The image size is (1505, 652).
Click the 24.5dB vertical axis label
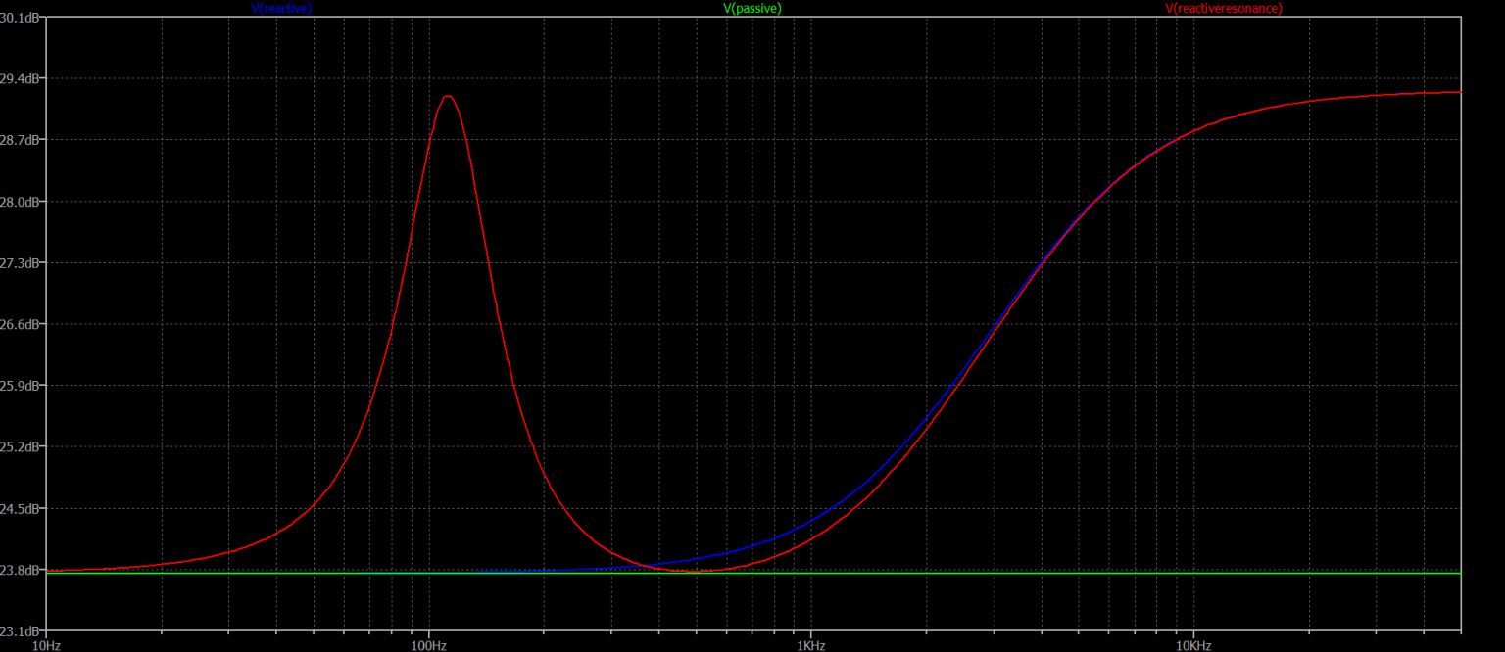click(22, 509)
